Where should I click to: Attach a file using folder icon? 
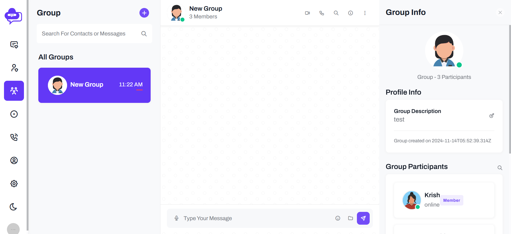(351, 218)
